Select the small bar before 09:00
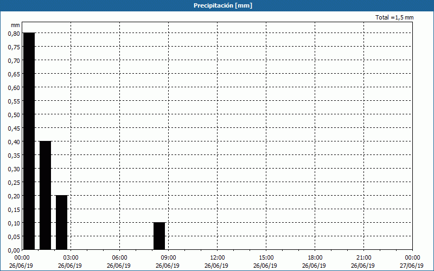434x271 pixels. point(159,236)
